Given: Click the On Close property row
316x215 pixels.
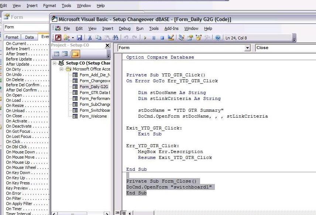Looking at the screenshot, I should coord(27,116).
